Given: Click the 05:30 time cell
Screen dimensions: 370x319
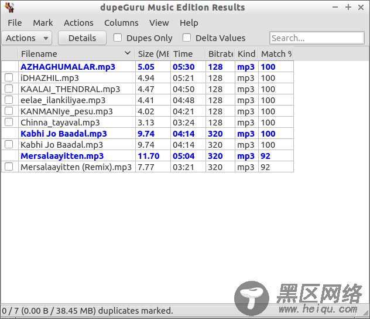Looking at the screenshot, I should (x=188, y=67).
